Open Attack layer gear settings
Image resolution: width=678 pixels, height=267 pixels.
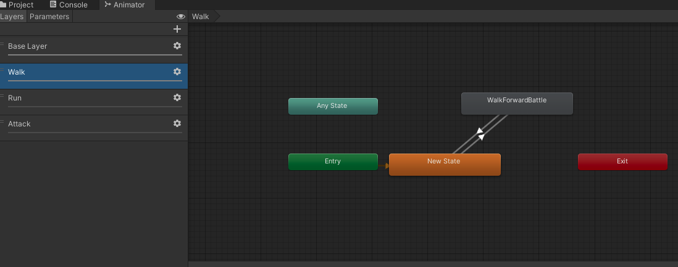pyautogui.click(x=177, y=123)
